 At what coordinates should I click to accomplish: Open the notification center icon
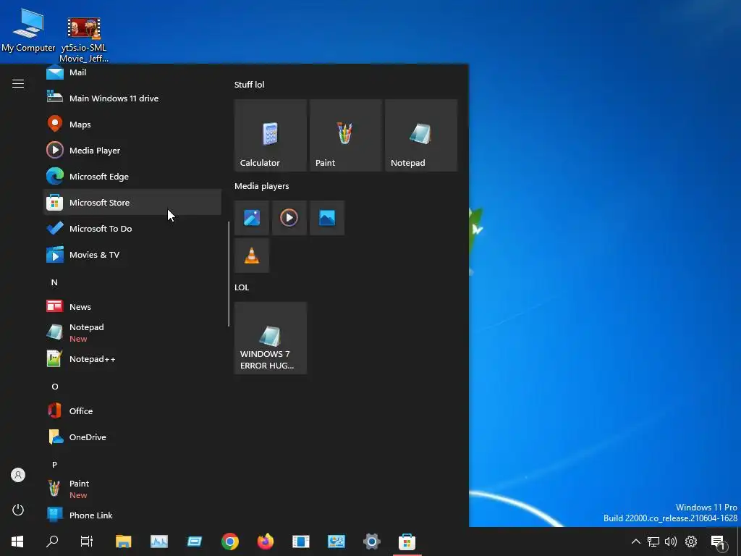(718, 542)
